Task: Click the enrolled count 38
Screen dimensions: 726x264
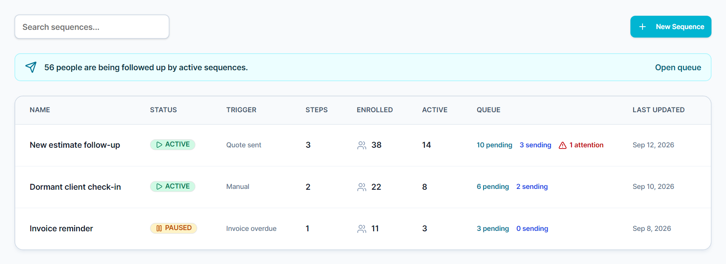Action: [x=376, y=145]
